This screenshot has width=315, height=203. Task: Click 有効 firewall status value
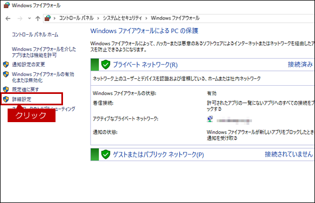[x=212, y=93]
